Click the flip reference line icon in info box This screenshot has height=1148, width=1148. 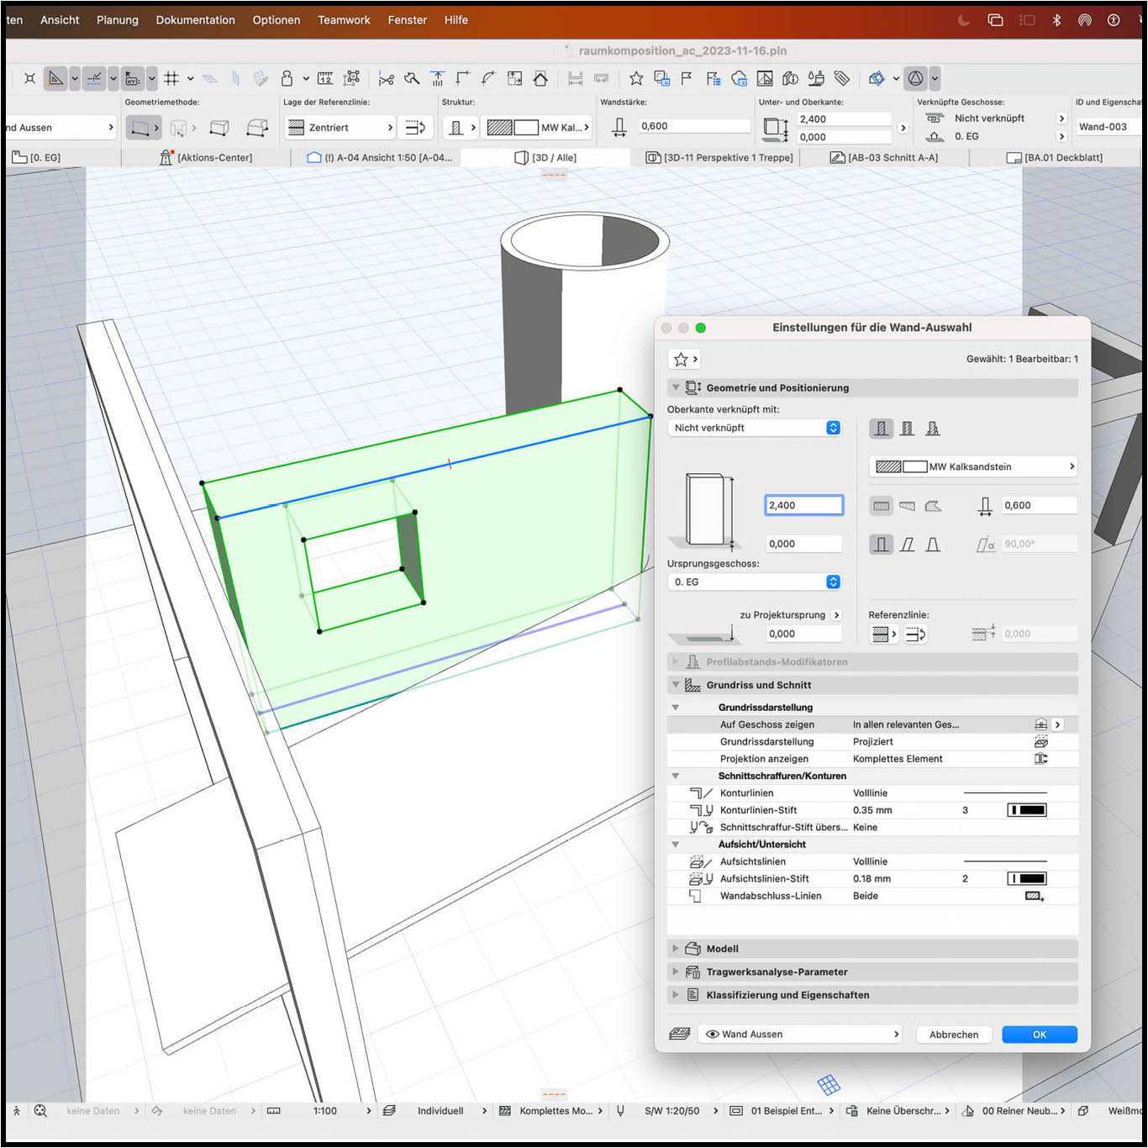click(x=415, y=128)
